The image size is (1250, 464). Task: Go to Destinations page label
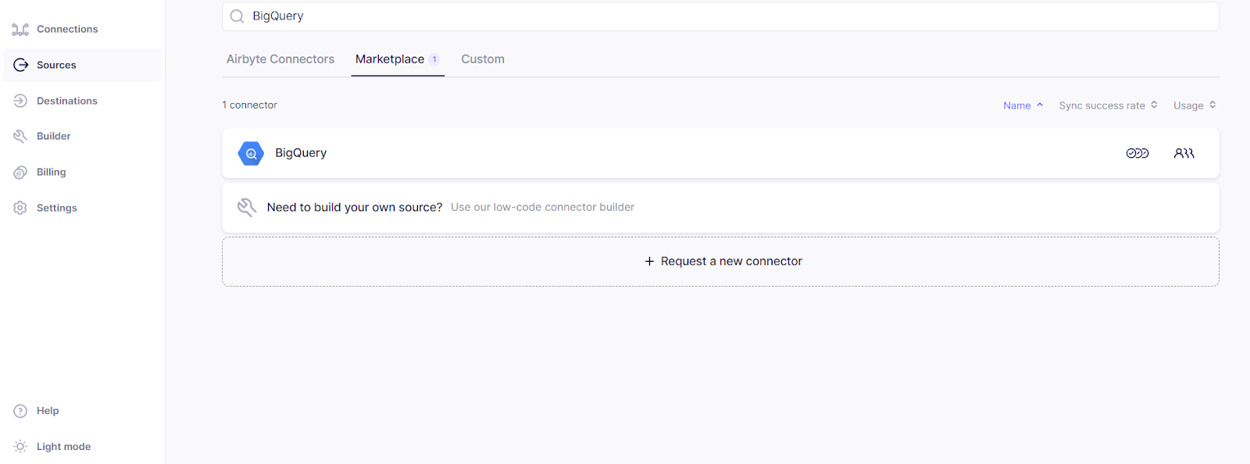pos(67,101)
